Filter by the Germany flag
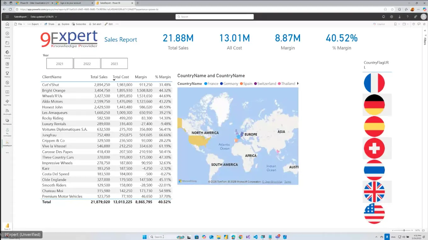The height and width of the screenshot is (240, 428). [x=374, y=105]
